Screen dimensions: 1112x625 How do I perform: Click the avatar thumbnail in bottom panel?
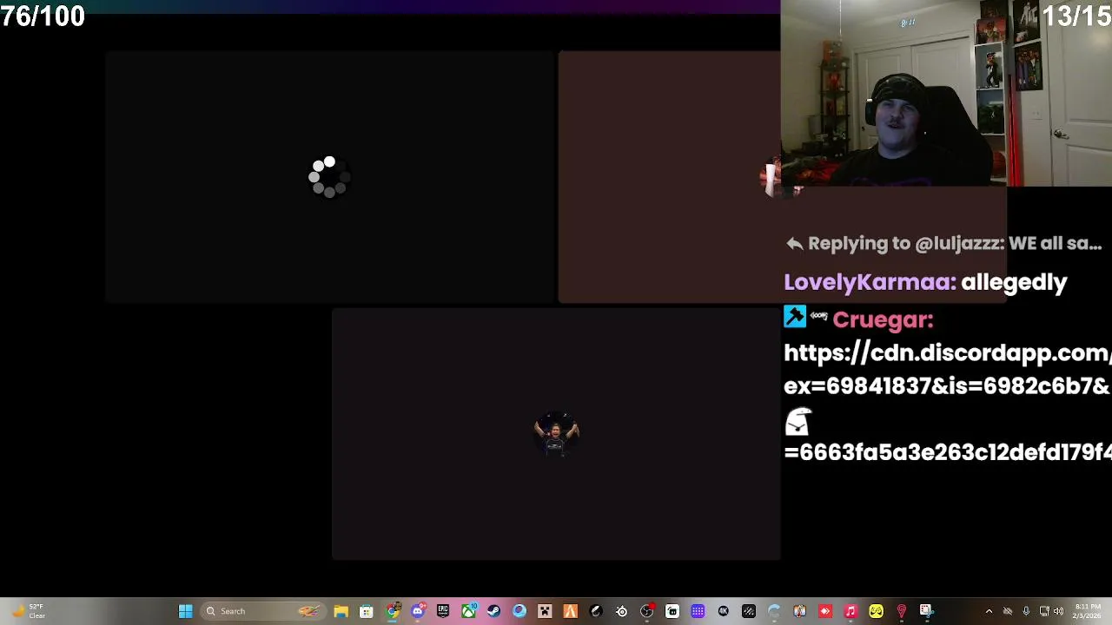(x=556, y=434)
